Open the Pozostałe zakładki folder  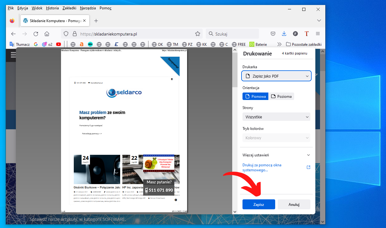304,44
